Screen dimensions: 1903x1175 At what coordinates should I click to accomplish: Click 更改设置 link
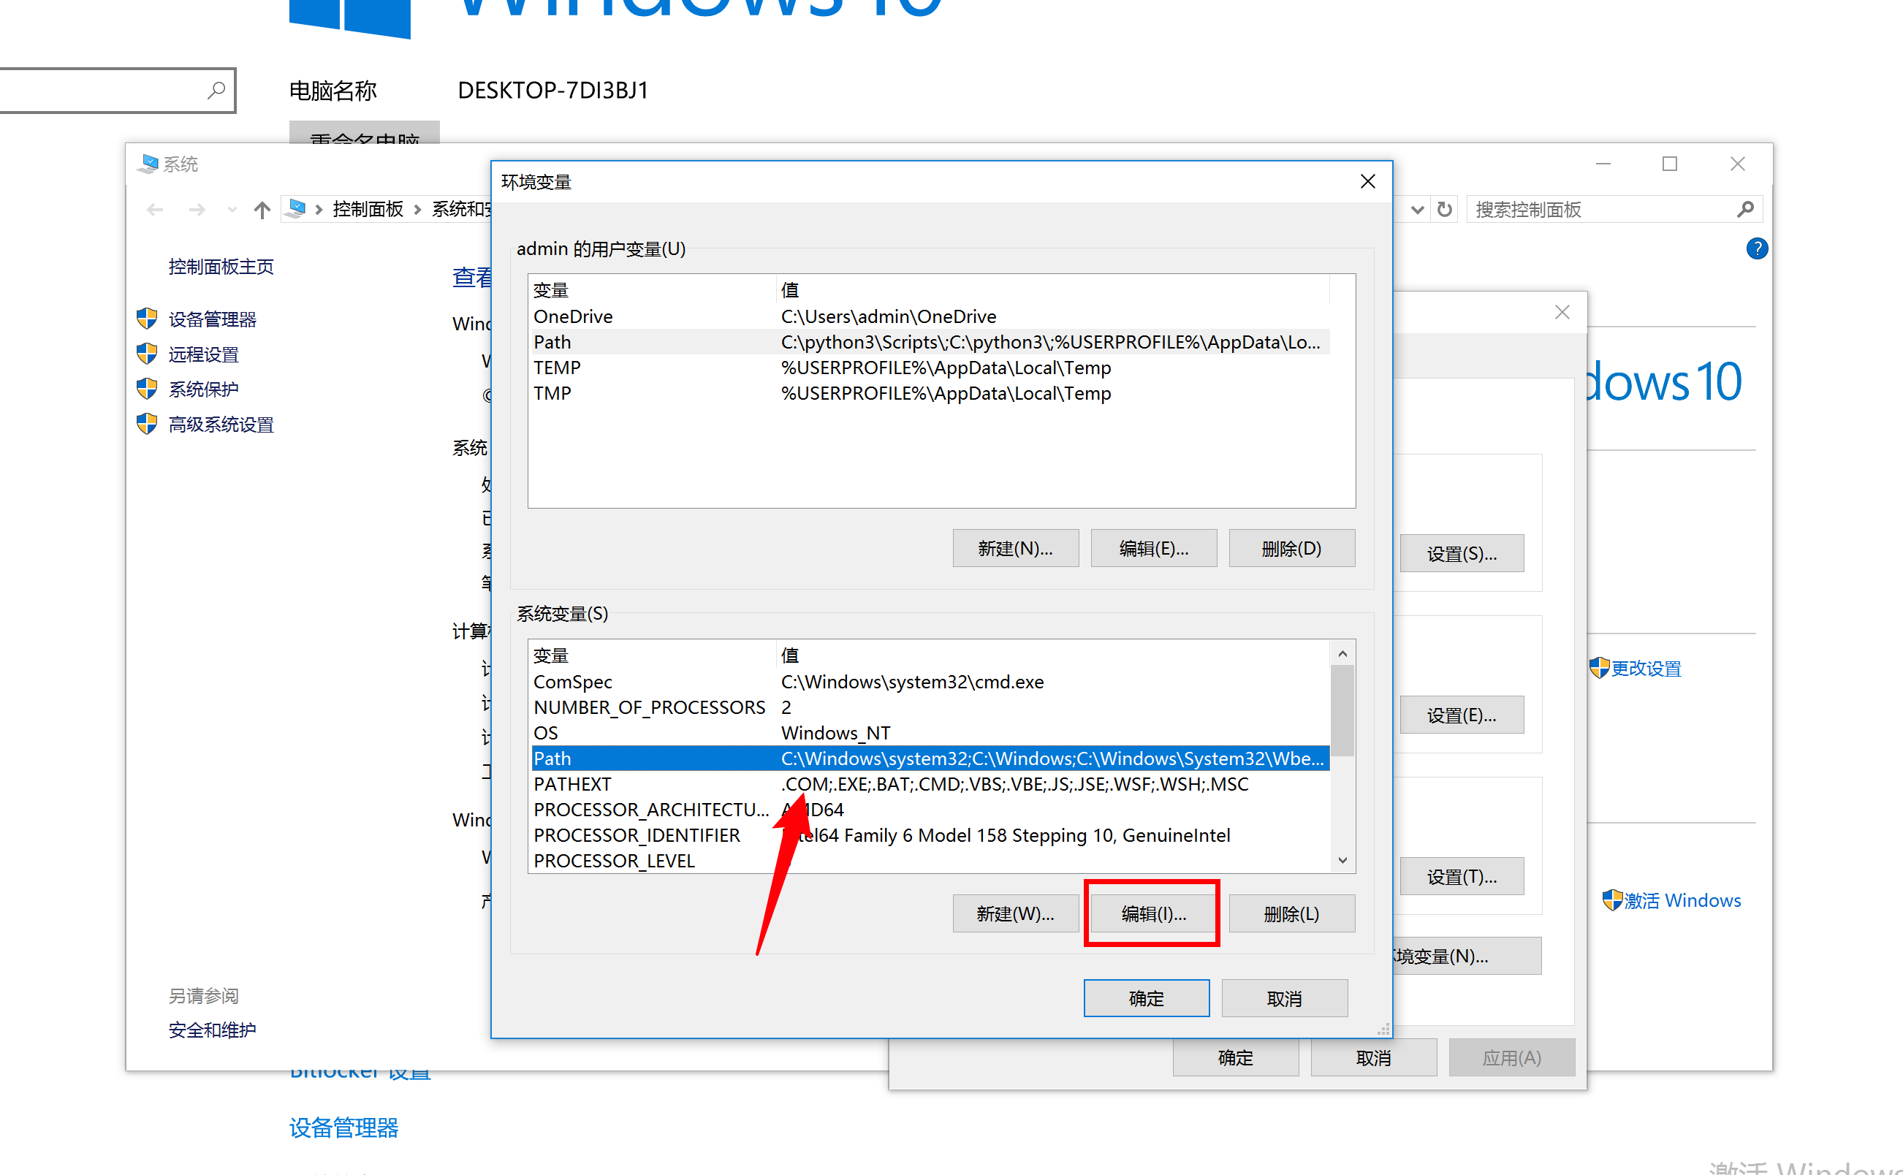point(1645,668)
